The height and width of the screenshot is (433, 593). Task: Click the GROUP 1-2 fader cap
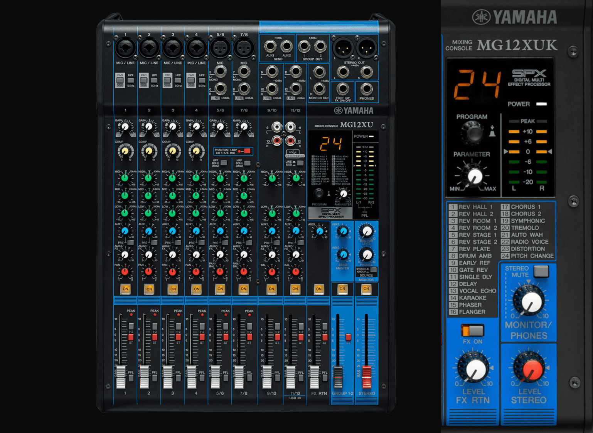[338, 377]
